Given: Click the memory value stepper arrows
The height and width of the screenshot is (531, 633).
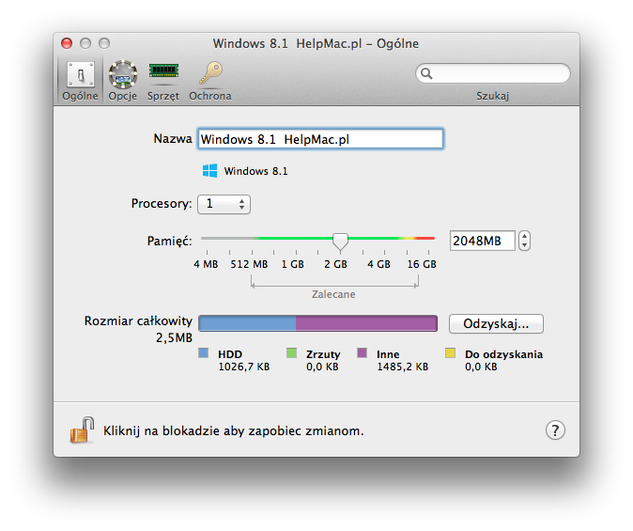Looking at the screenshot, I should (524, 241).
